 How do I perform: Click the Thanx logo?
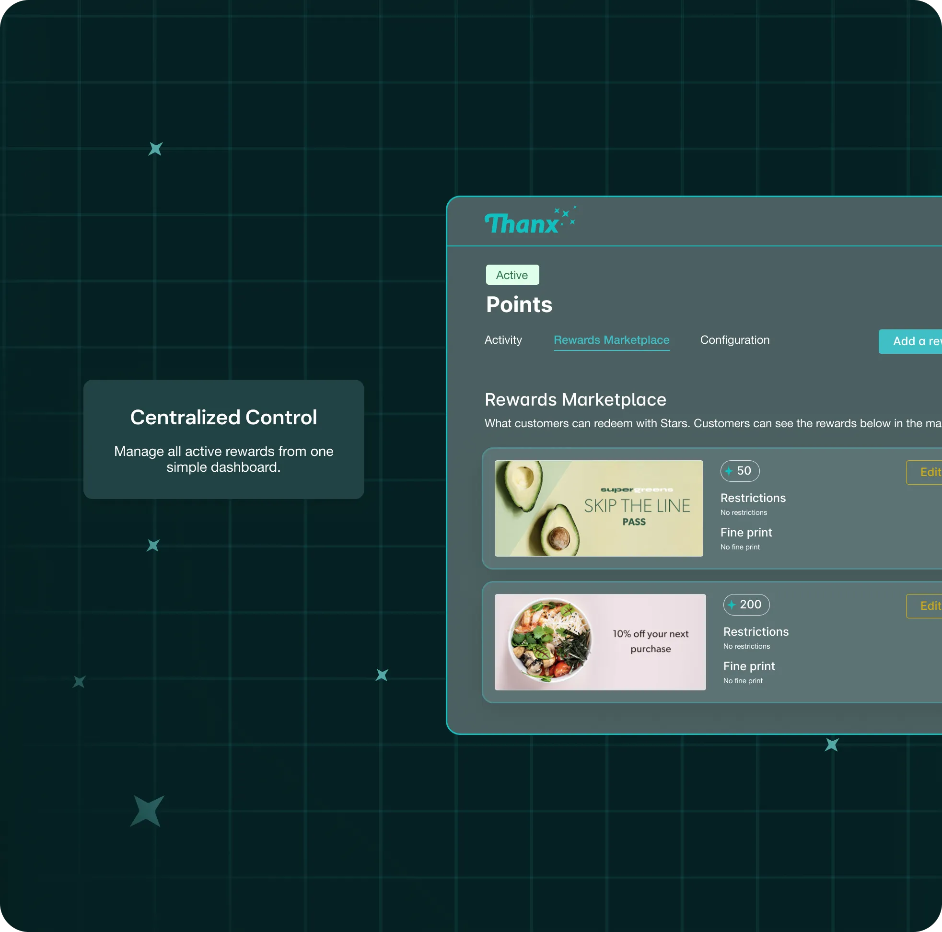[x=522, y=224]
